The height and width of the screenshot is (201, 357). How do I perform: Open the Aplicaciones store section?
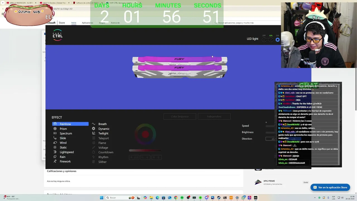point(87,23)
